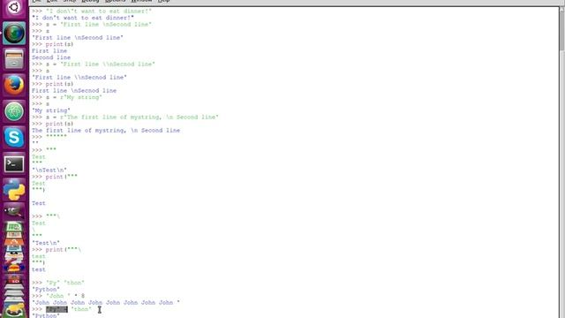Screen dimensions: 565x318
Task: Click the 'thon' string on the last prompt
Action: coord(81,309)
